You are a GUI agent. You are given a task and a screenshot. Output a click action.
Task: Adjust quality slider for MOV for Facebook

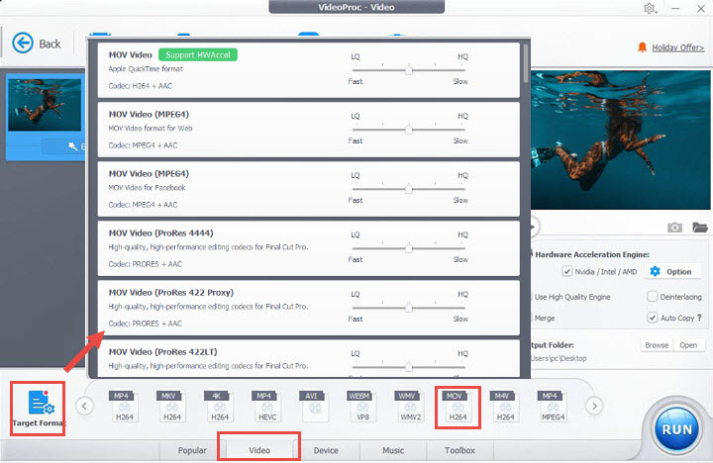click(408, 189)
